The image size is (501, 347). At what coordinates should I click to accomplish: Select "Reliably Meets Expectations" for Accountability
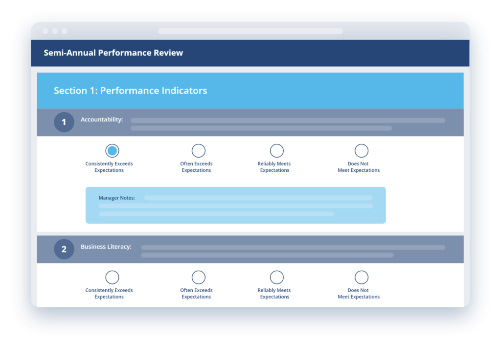(276, 150)
